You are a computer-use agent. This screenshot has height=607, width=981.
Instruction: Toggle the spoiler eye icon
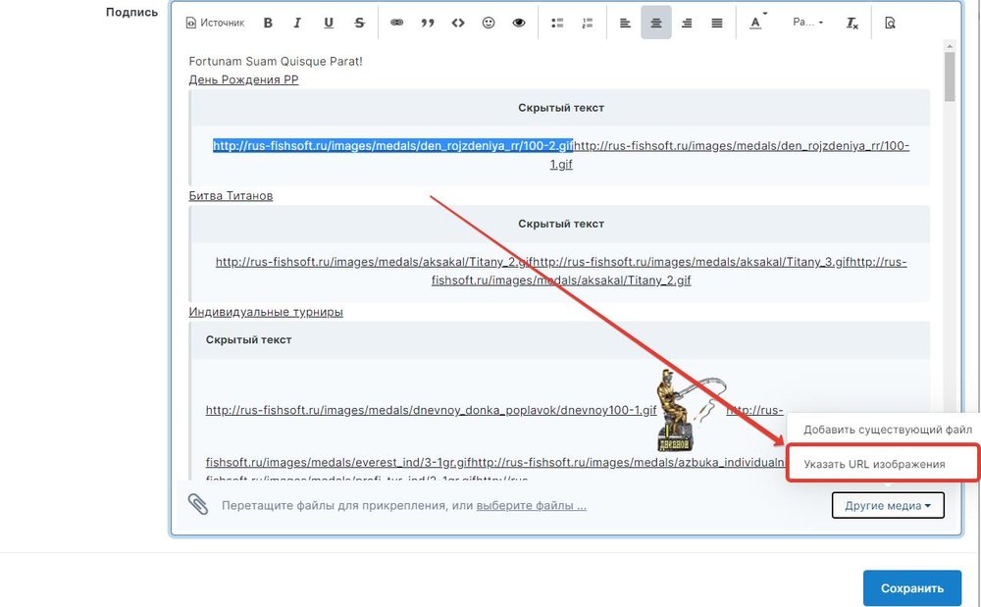(519, 23)
